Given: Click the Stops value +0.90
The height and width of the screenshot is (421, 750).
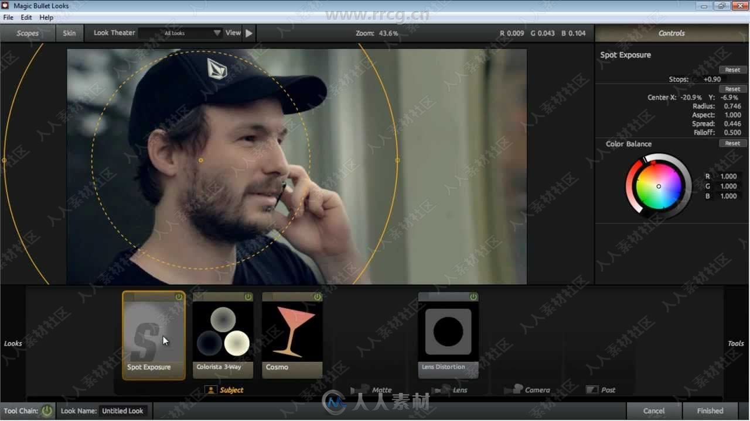Looking at the screenshot, I should pos(712,80).
